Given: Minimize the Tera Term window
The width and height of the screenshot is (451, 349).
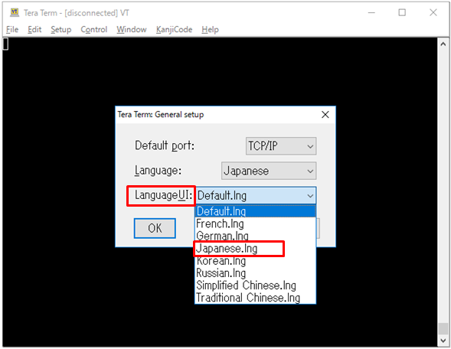Looking at the screenshot, I should click(x=371, y=13).
